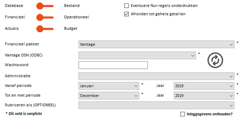Toggle the Financieel / Operationeel switch
The height and width of the screenshot is (125, 243).
pyautogui.click(x=45, y=17)
